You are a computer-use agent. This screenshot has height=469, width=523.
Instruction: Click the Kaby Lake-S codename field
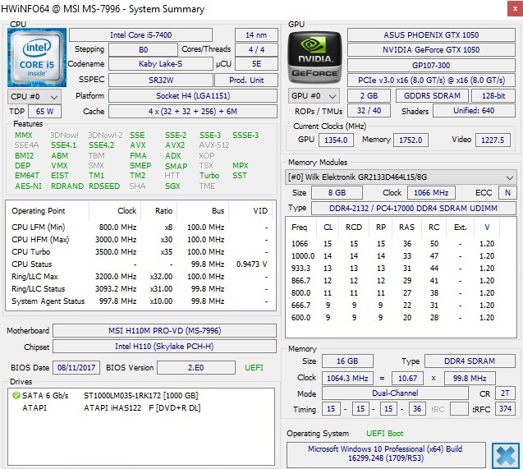pos(161,64)
